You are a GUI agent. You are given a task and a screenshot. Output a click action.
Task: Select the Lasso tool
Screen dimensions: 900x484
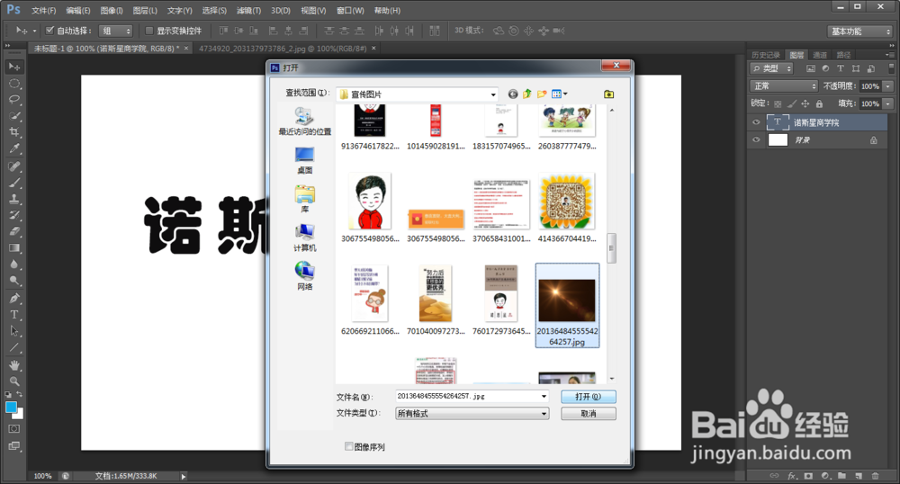click(x=14, y=100)
